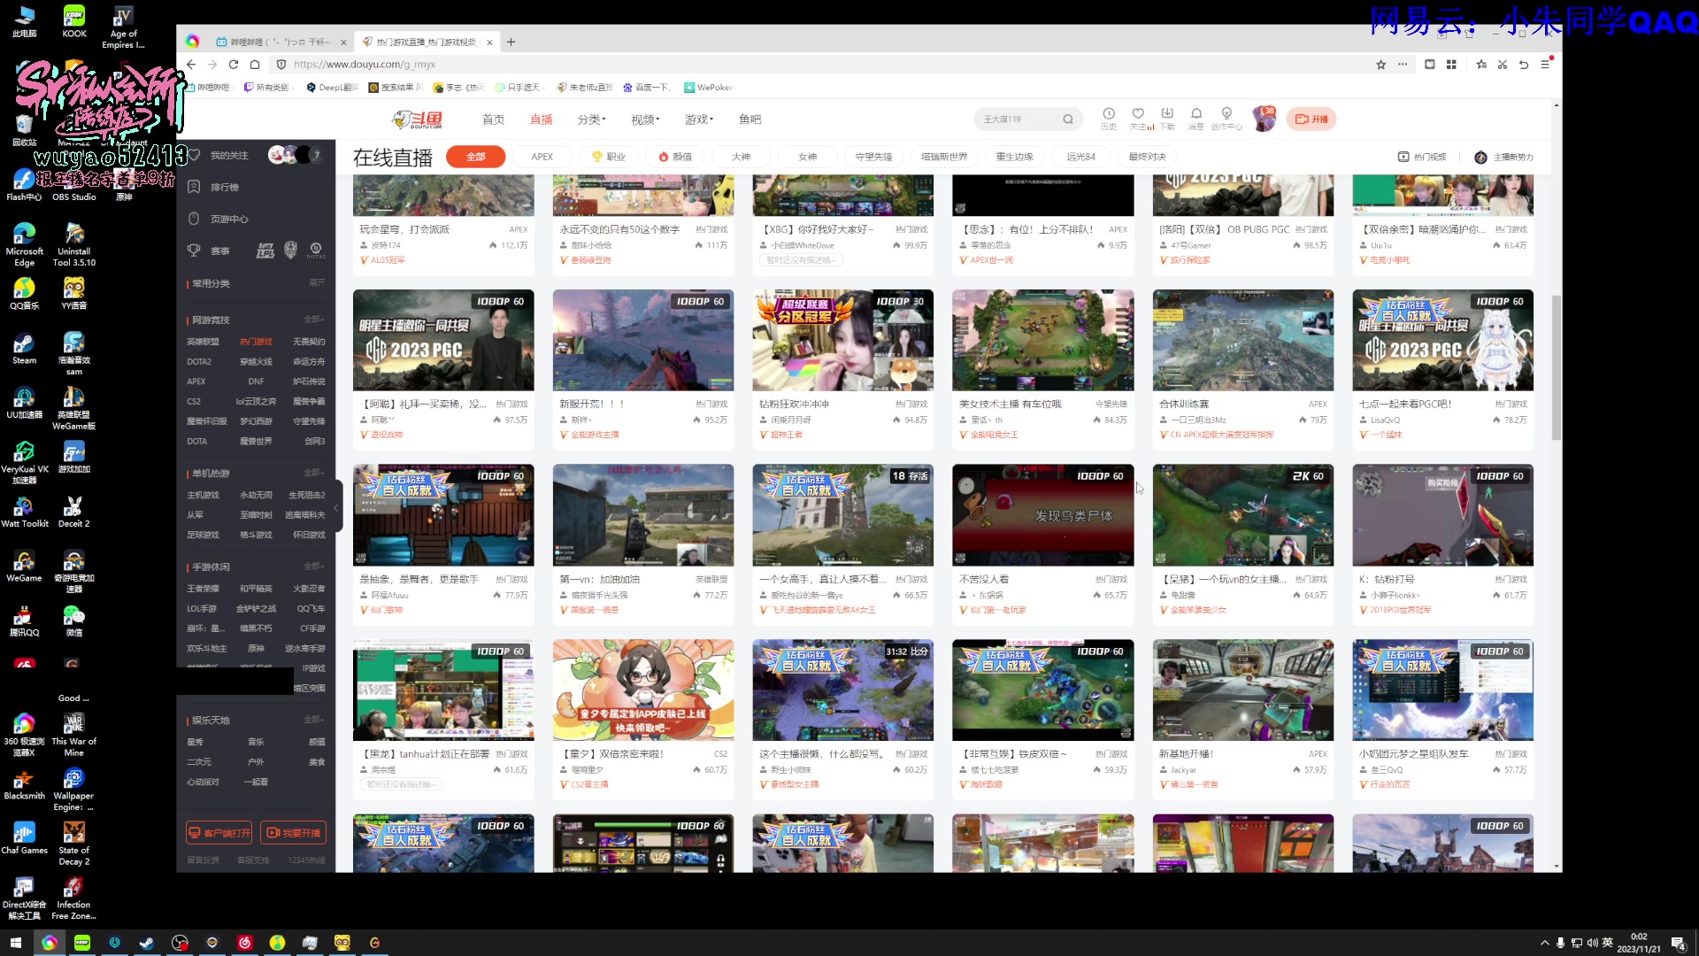Open the browser hamburger menu
This screenshot has width=1699, height=956.
coord(1545,65)
